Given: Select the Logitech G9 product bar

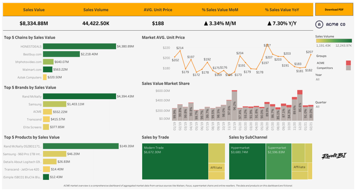Looking at the screenshot, I should tap(50, 161).
